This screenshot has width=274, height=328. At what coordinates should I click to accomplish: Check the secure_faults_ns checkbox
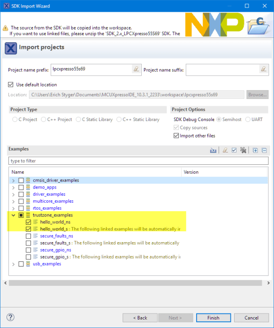point(28,236)
